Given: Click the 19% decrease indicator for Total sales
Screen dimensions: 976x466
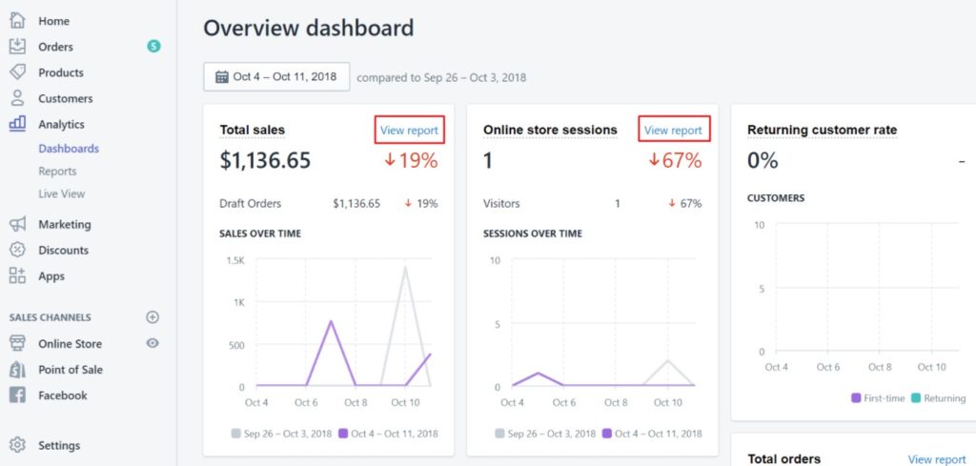Looking at the screenshot, I should (x=411, y=160).
